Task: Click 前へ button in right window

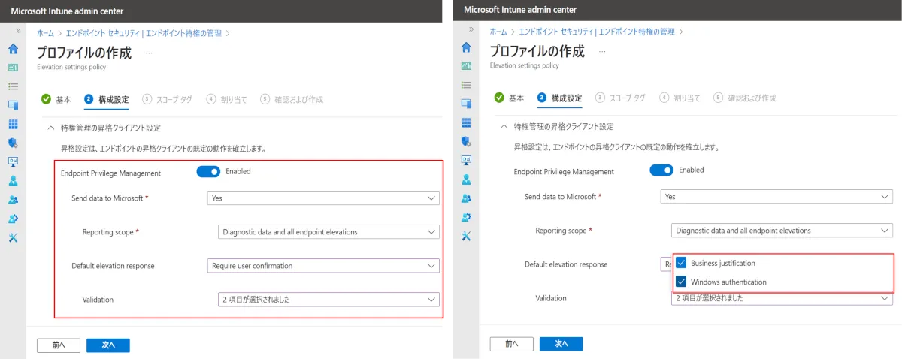Action: [512, 344]
